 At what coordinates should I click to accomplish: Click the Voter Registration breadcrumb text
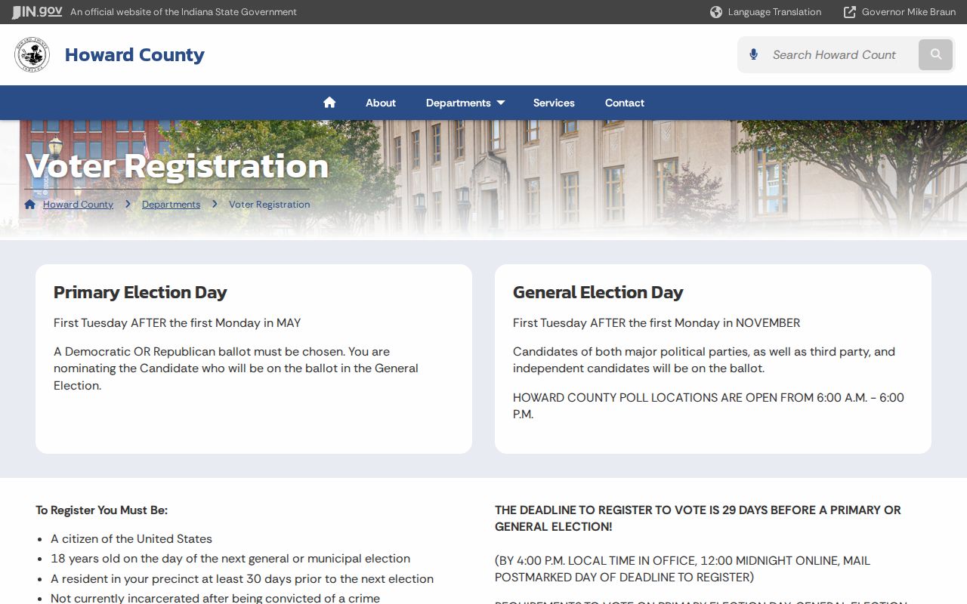pyautogui.click(x=269, y=205)
